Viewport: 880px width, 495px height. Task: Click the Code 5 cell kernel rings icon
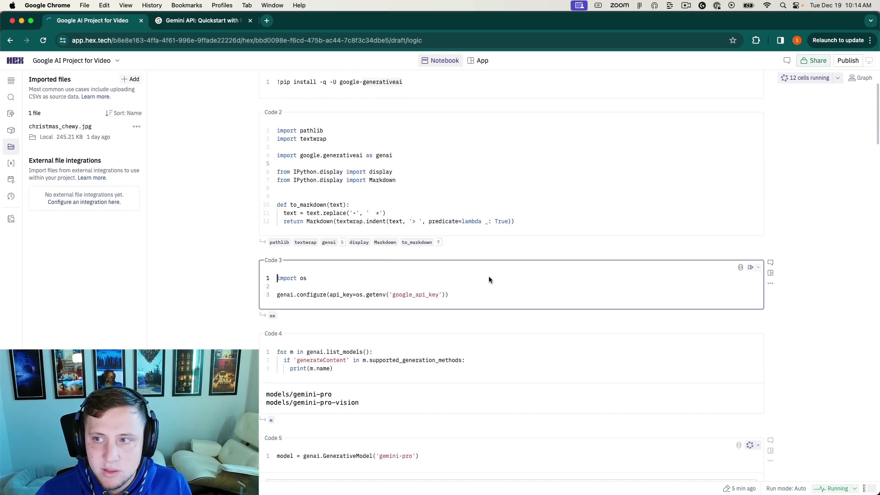pos(739,445)
